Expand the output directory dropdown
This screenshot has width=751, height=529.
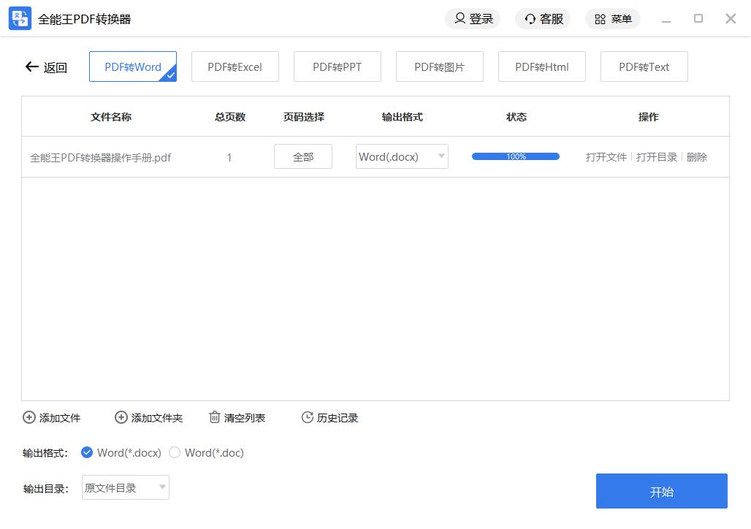point(162,487)
